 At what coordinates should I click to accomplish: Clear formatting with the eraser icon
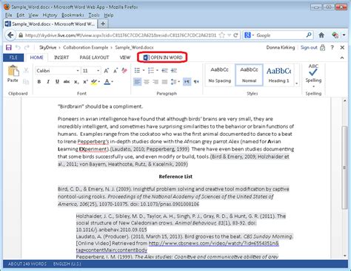[124, 71]
